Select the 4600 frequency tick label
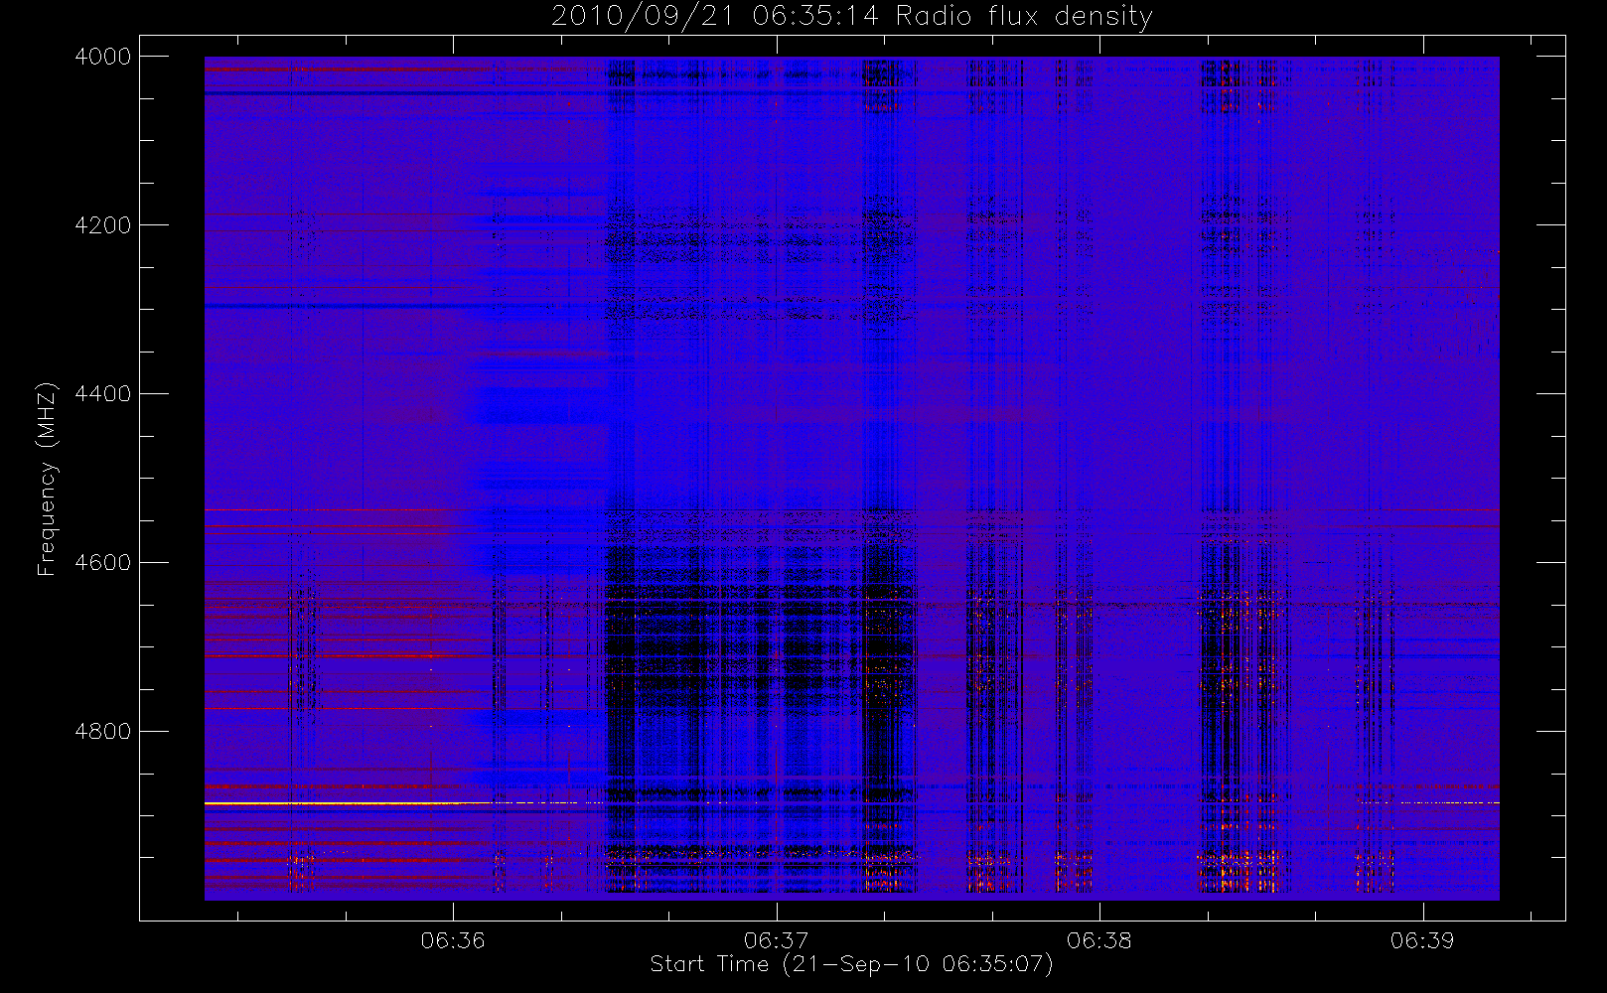Screen dimensions: 1607x993 103,563
